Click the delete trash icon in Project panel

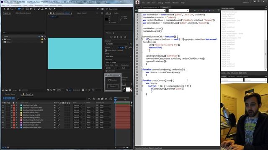coord(20,90)
